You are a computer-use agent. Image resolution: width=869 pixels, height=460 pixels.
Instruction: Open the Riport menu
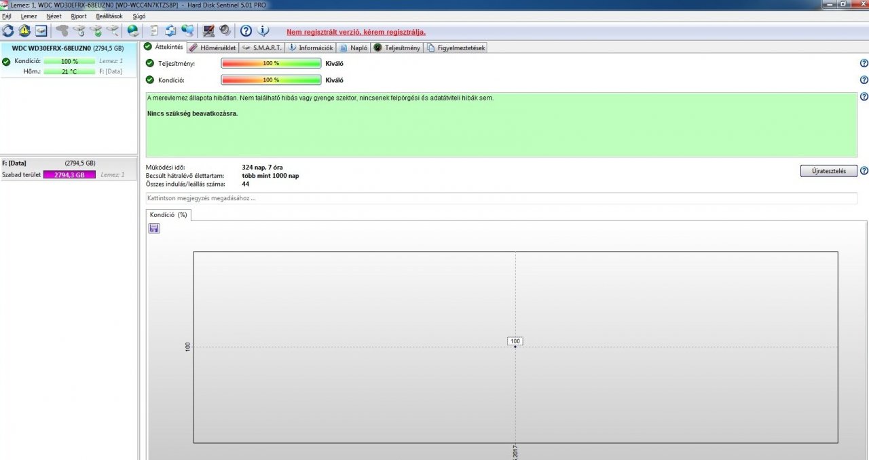tap(79, 16)
